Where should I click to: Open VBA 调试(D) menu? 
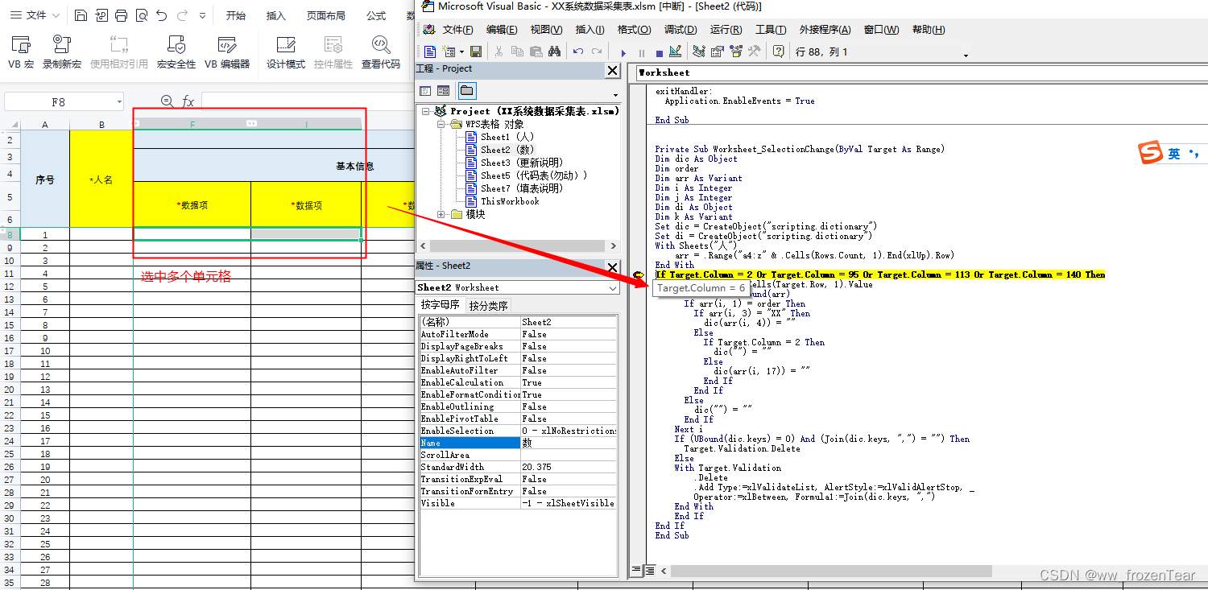coord(680,30)
